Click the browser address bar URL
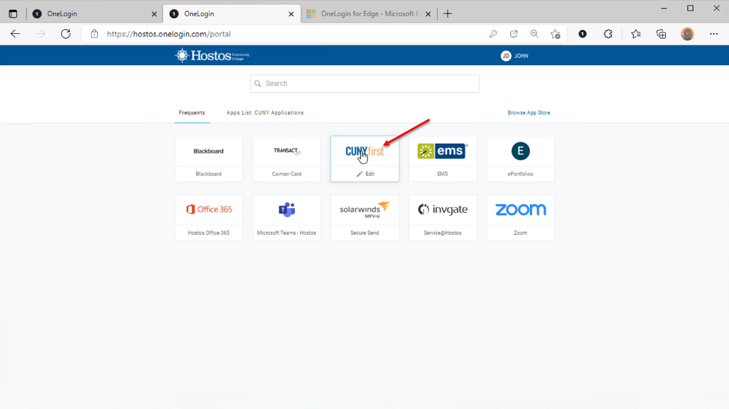The image size is (729, 409). [x=168, y=34]
